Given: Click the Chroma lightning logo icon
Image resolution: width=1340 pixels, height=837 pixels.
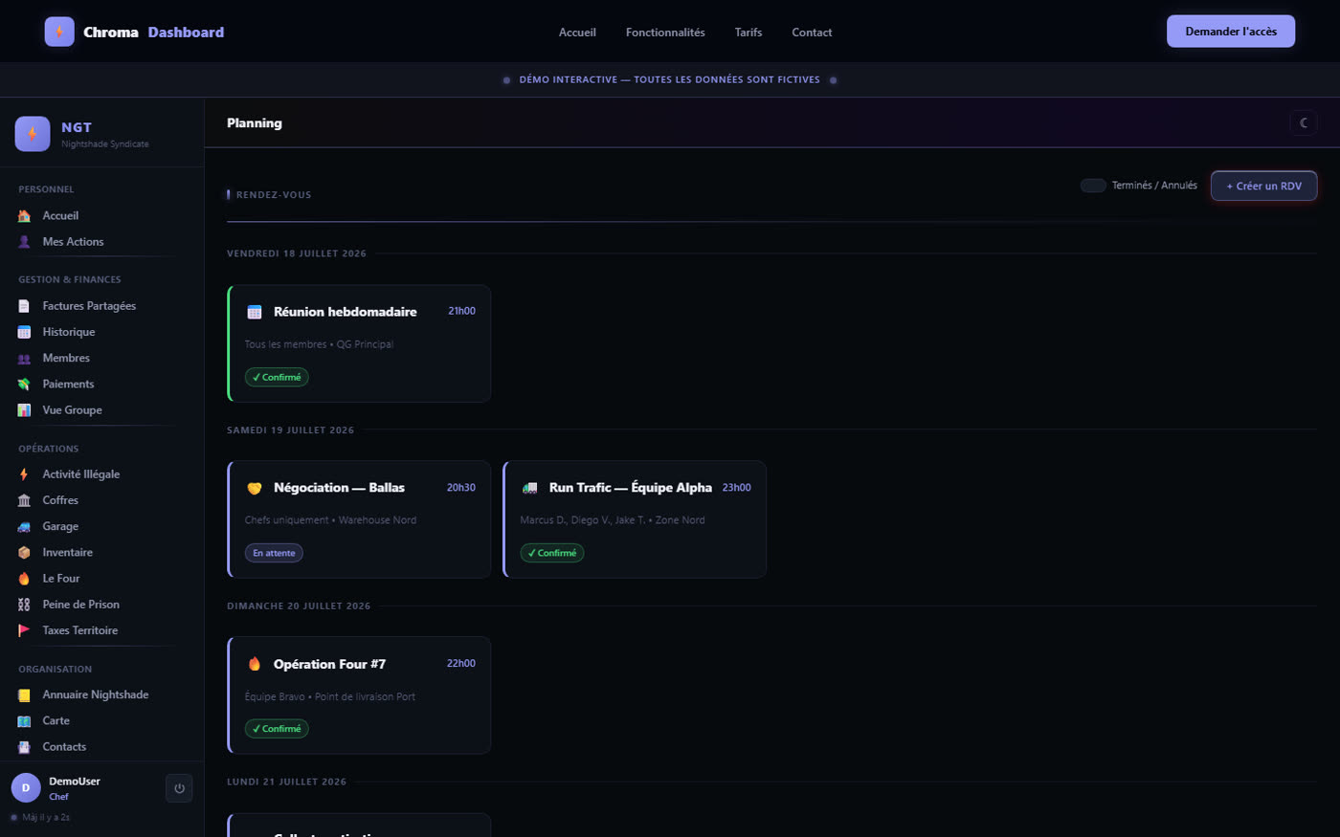Looking at the screenshot, I should [x=59, y=32].
